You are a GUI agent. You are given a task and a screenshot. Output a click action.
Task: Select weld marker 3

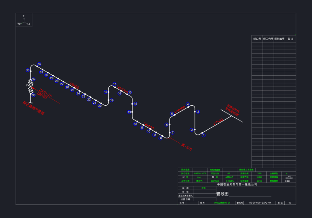tap(198, 112)
